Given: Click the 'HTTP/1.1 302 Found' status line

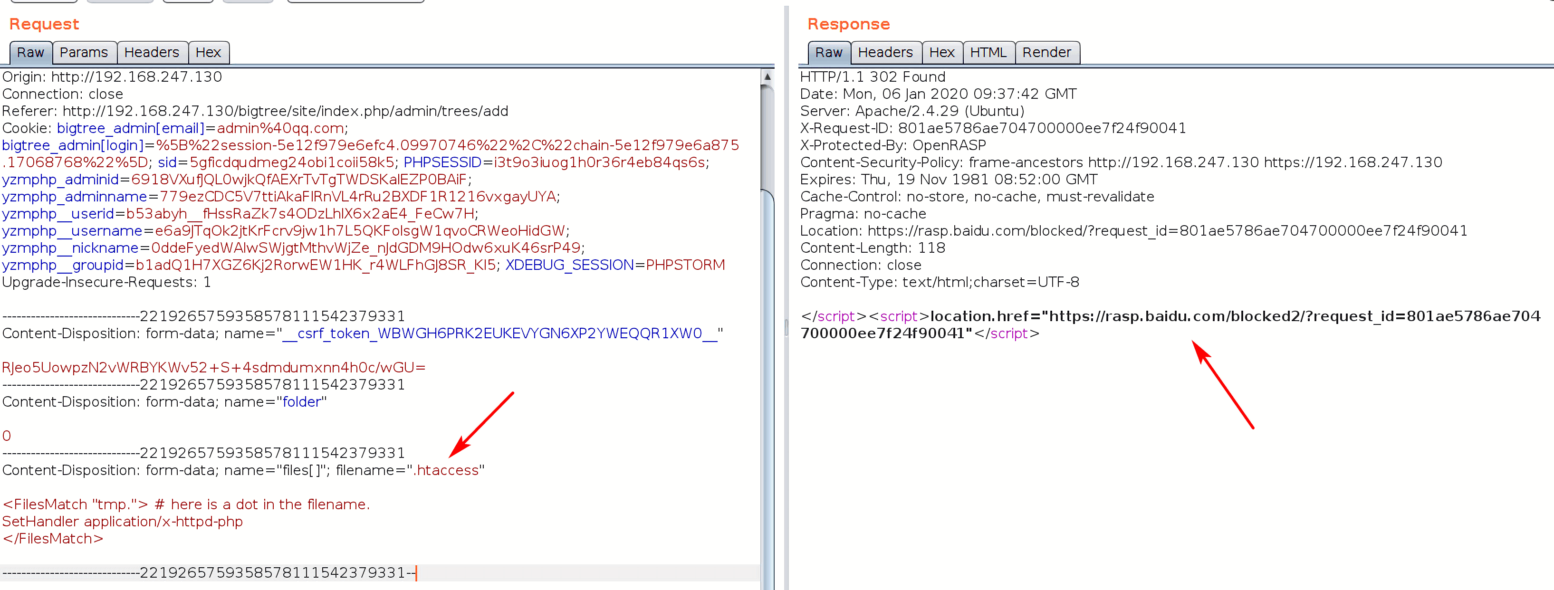Looking at the screenshot, I should tap(873, 77).
